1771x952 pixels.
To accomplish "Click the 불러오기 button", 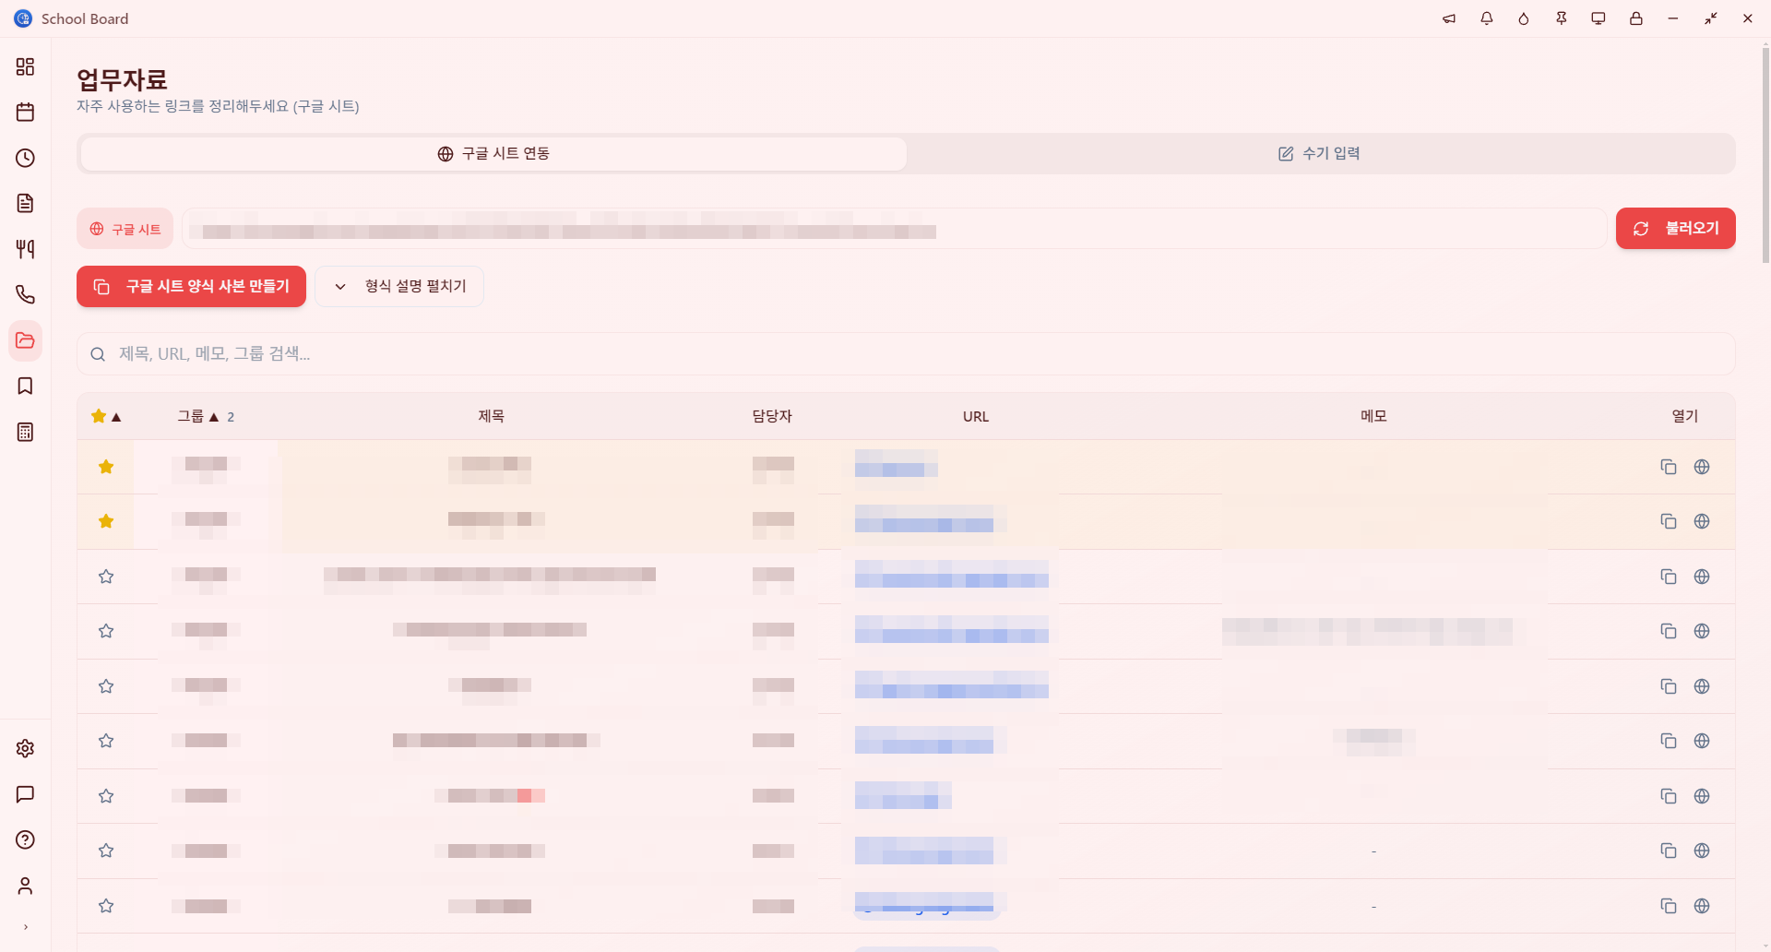I will [x=1675, y=228].
